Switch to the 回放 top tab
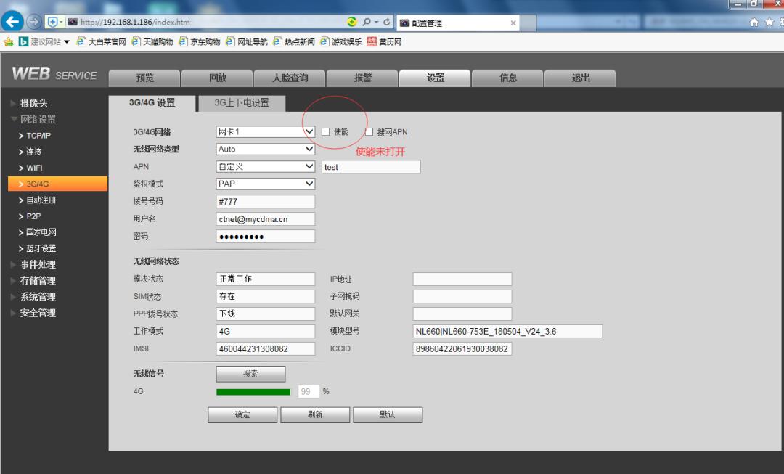The height and width of the screenshot is (474, 784). click(x=217, y=78)
